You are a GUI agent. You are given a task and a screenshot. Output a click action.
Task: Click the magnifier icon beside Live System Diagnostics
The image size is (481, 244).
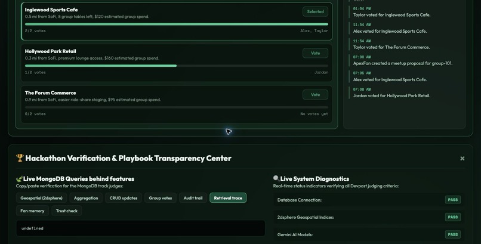pos(276,178)
